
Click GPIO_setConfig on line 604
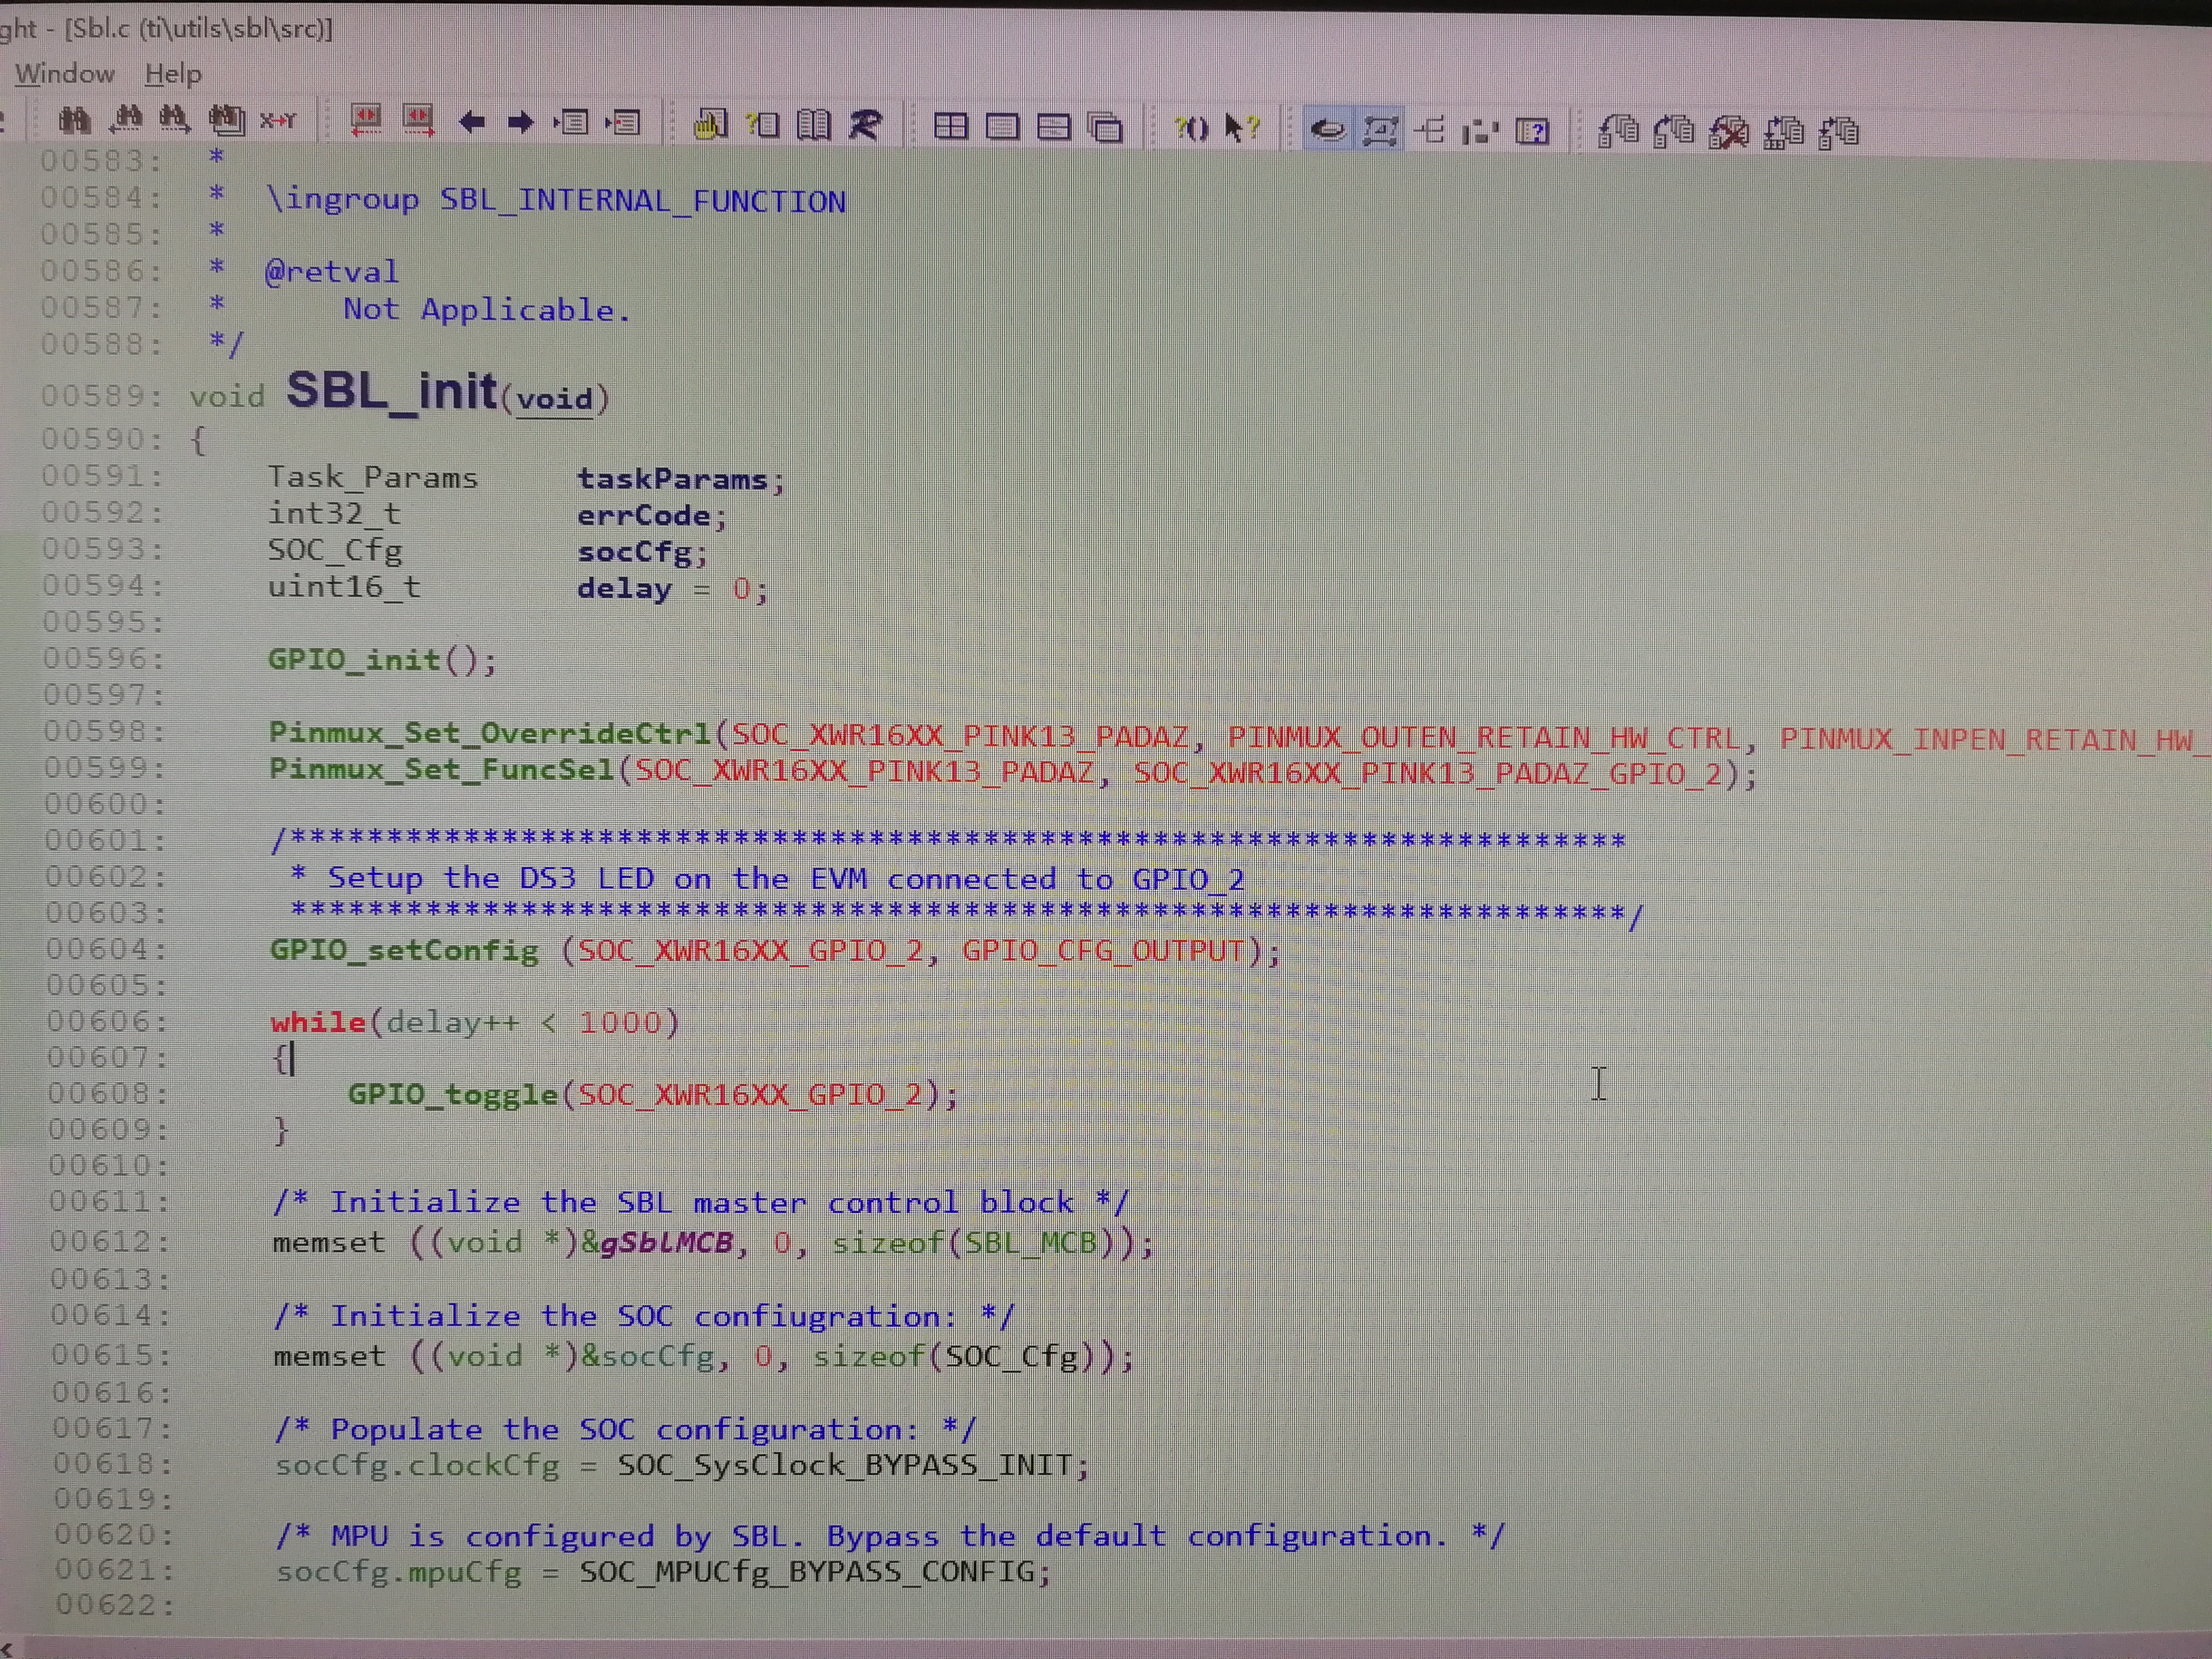point(404,950)
